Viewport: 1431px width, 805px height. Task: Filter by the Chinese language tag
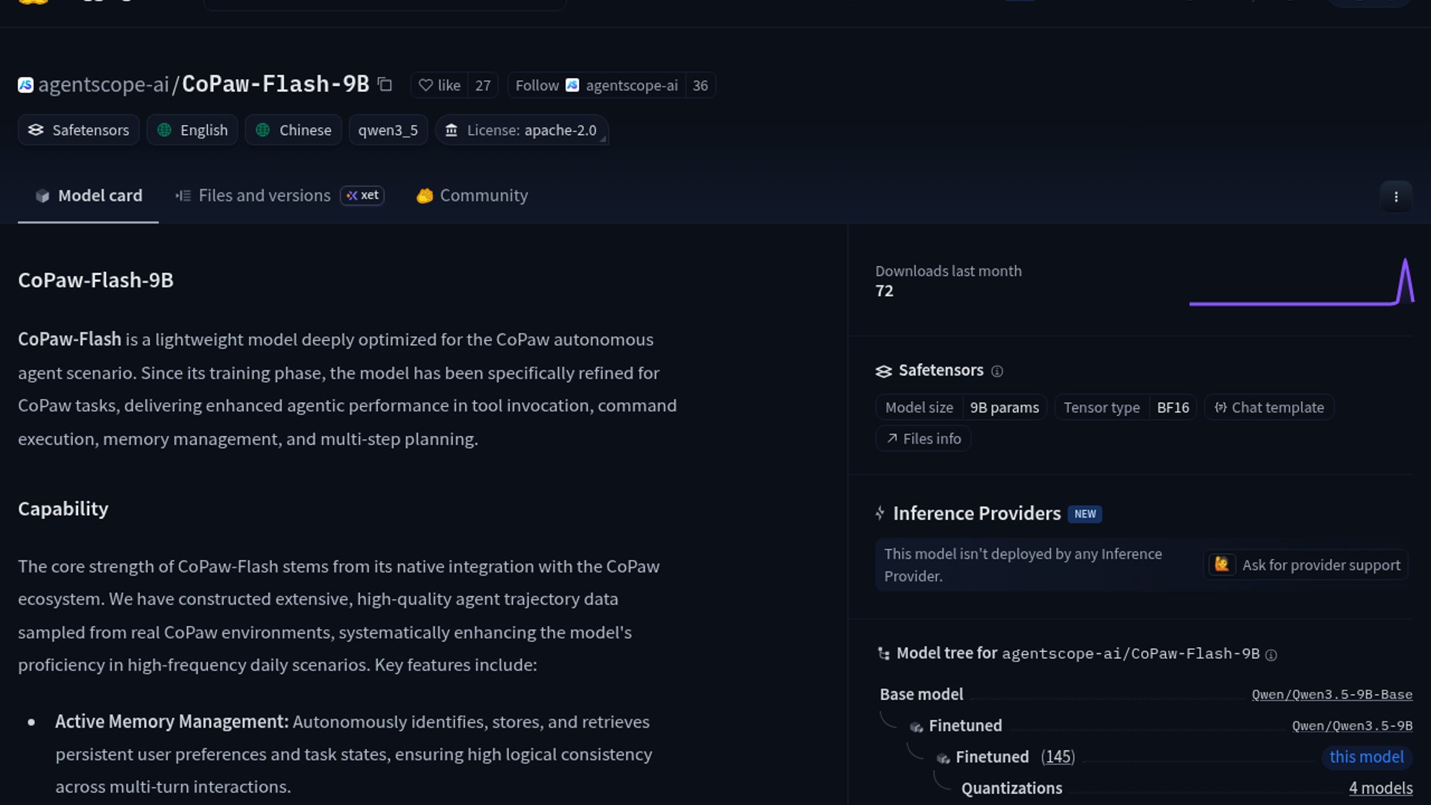click(x=294, y=130)
